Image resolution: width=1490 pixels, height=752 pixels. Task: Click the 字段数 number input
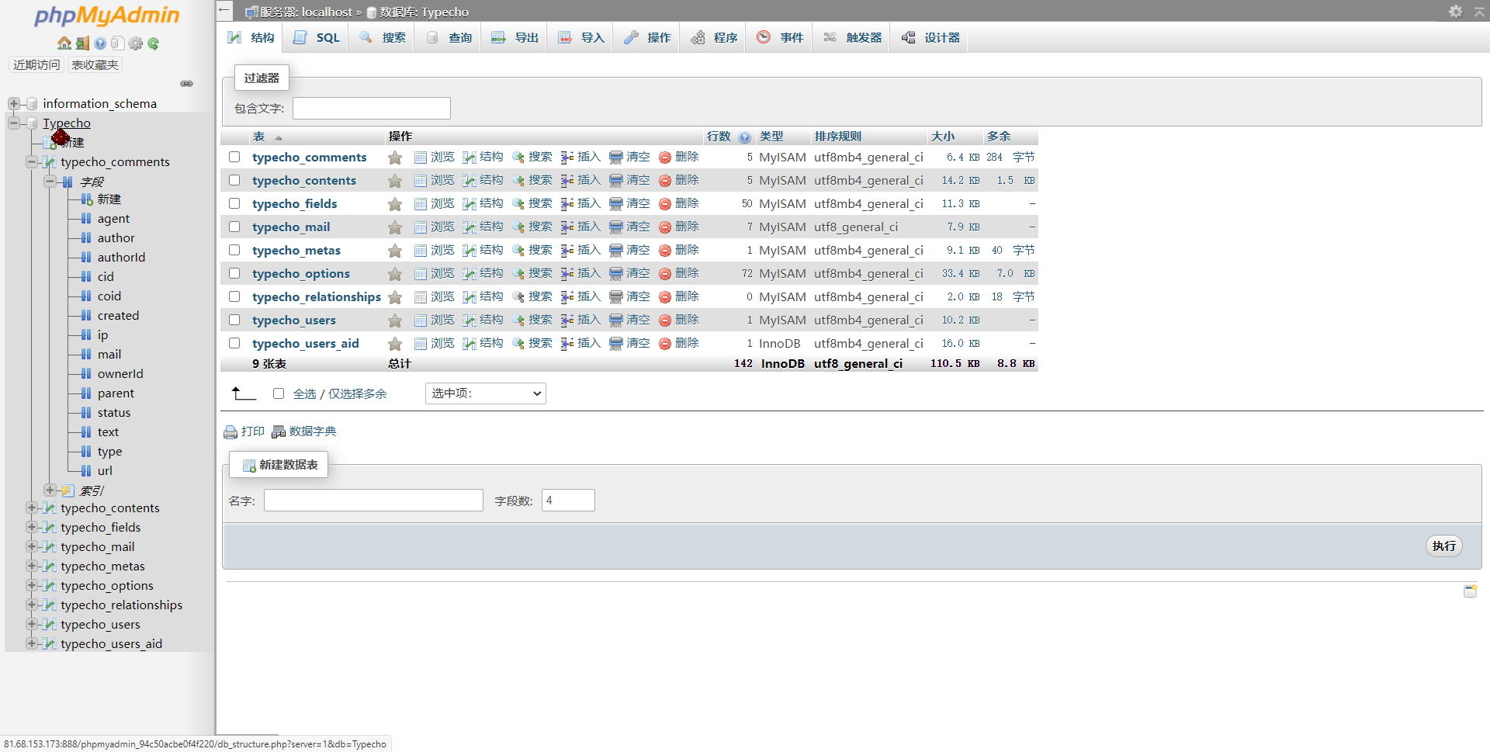[x=568, y=501]
